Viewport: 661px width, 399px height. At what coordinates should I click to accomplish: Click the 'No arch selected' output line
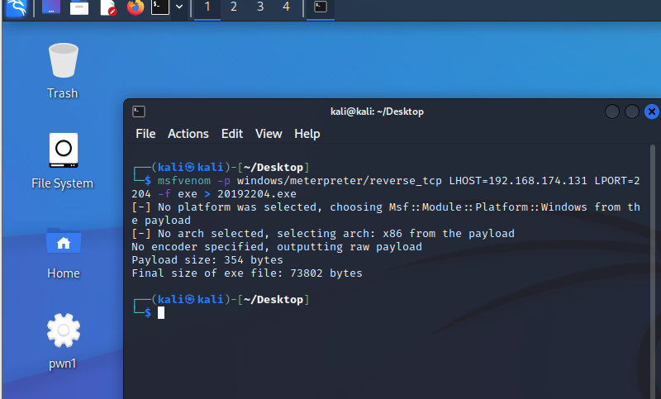tap(323, 234)
